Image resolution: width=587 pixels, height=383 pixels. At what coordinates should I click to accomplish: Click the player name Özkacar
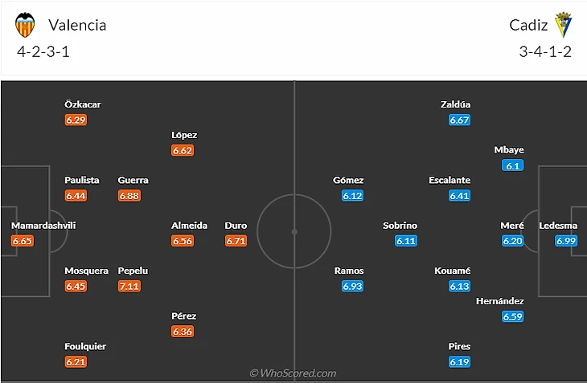pos(83,104)
